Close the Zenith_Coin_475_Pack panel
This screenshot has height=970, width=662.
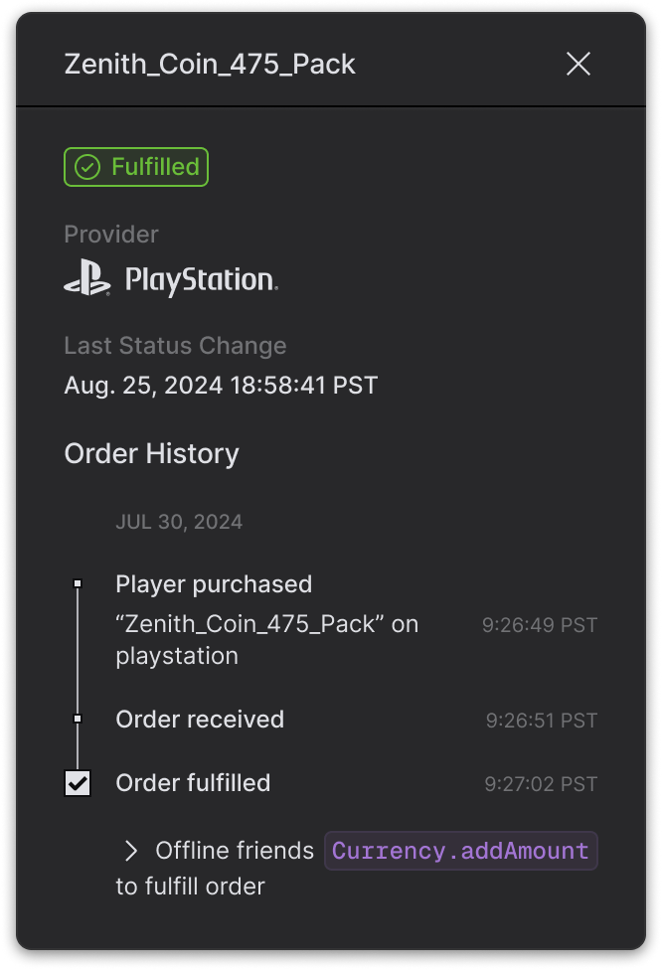point(578,65)
